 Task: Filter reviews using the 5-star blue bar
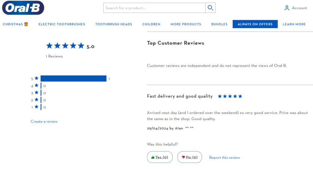tap(73, 79)
